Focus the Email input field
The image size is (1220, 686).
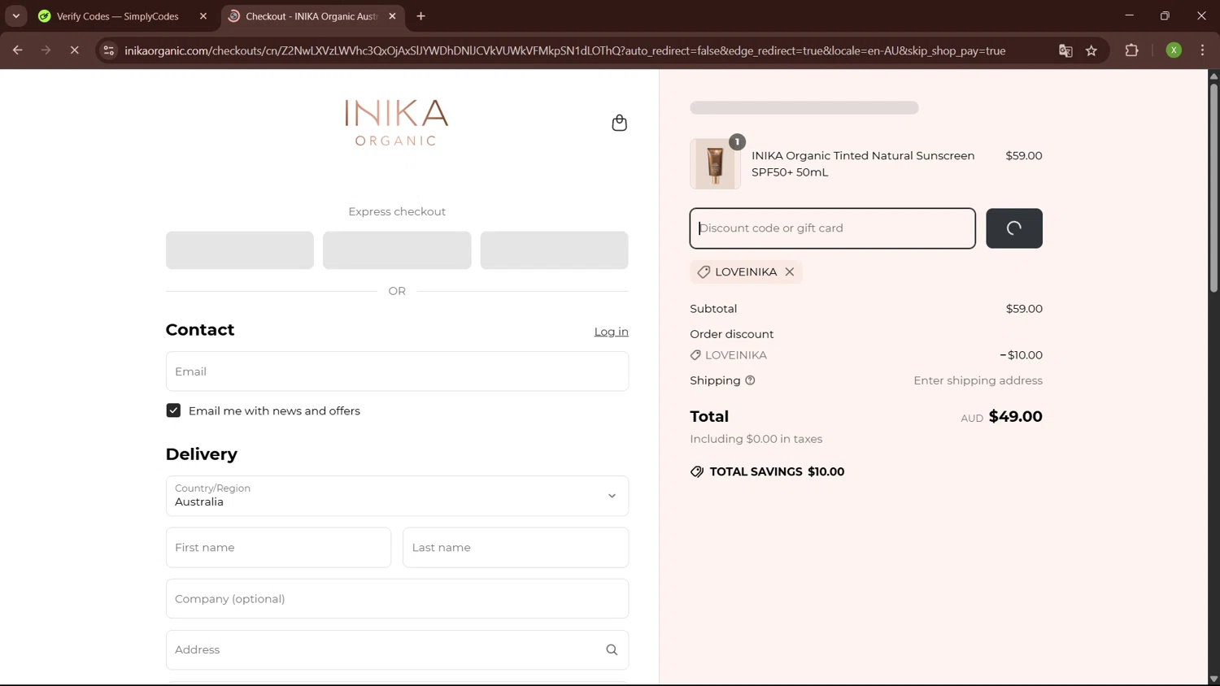click(397, 371)
